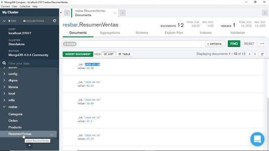Collapse the sidebar with arrow toggle
This screenshot has width=269, height=151.
61,13
